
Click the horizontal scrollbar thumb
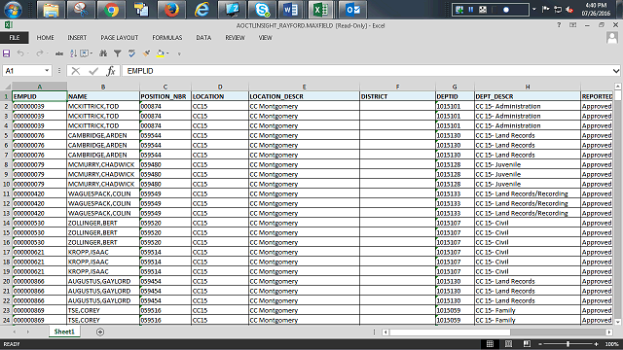pos(450,332)
